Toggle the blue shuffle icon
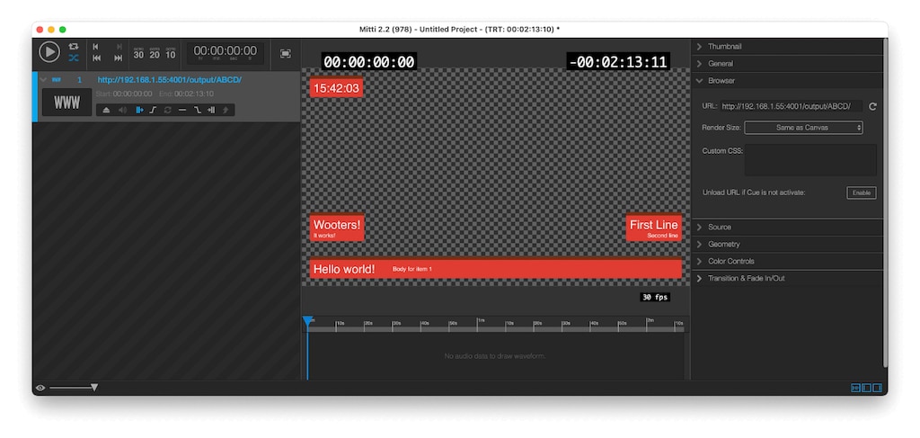 coord(74,58)
